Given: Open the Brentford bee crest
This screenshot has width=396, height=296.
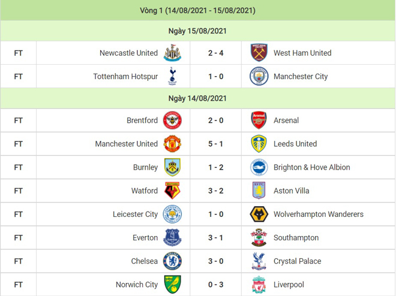Looking at the screenshot, I should (x=172, y=120).
